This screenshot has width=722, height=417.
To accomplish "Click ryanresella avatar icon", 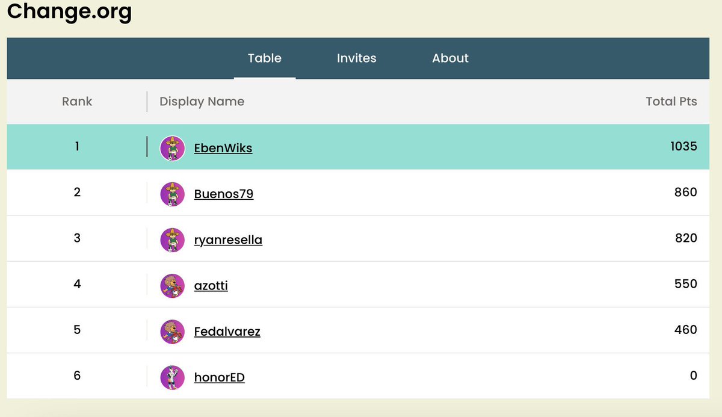I will (x=172, y=239).
